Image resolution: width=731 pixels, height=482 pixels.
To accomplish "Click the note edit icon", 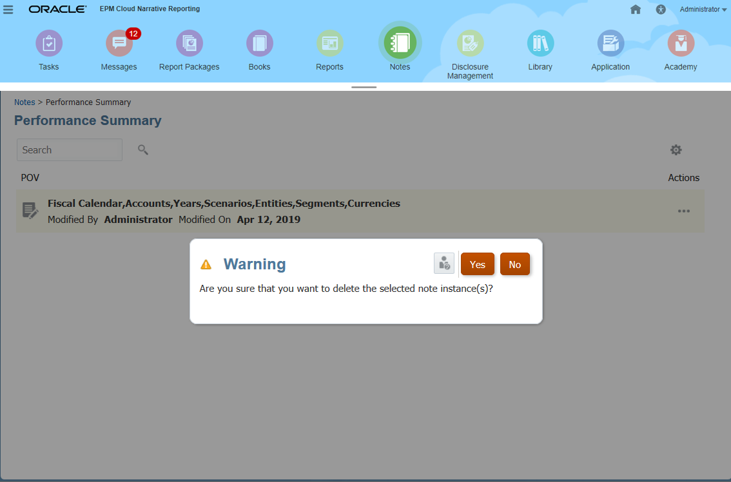I will [30, 211].
